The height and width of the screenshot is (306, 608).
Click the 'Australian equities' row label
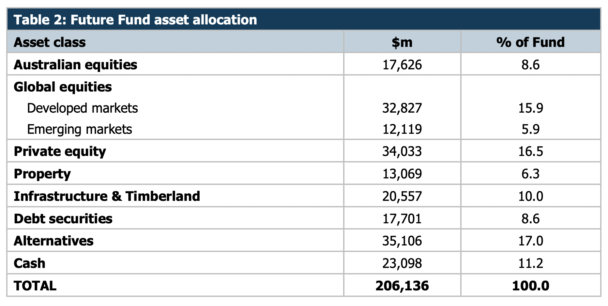tap(75, 65)
